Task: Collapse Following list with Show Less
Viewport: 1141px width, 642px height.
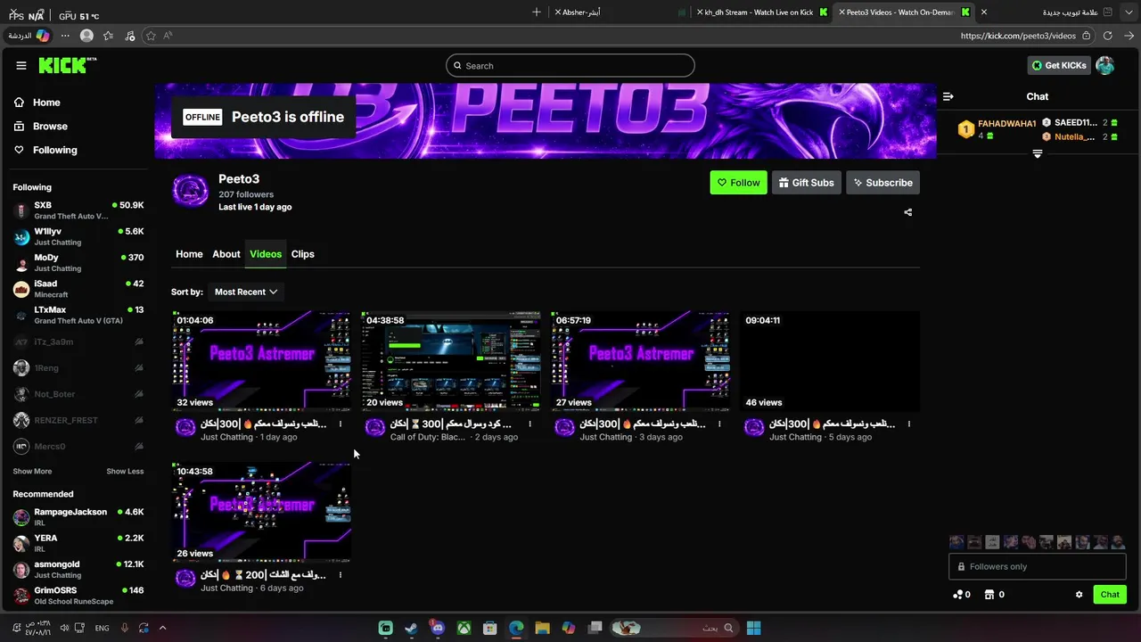Action: pos(125,471)
